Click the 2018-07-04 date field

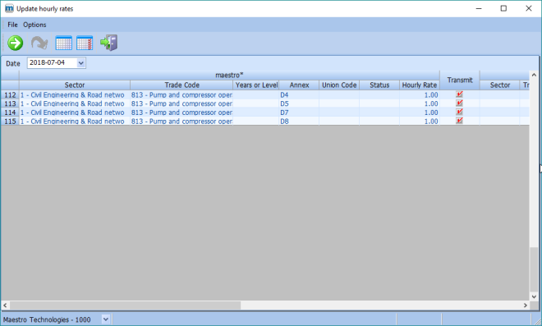(52, 63)
